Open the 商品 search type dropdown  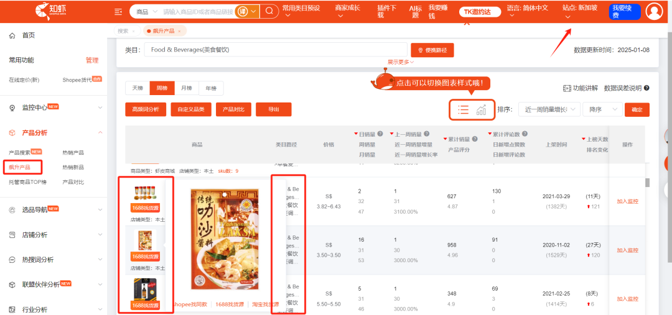[147, 12]
